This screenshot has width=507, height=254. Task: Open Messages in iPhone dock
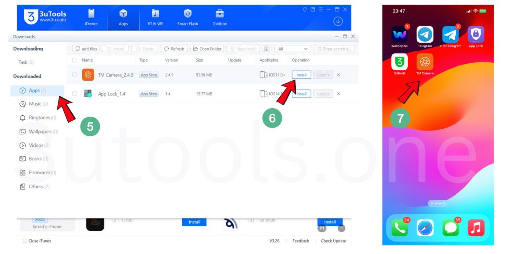point(451,228)
